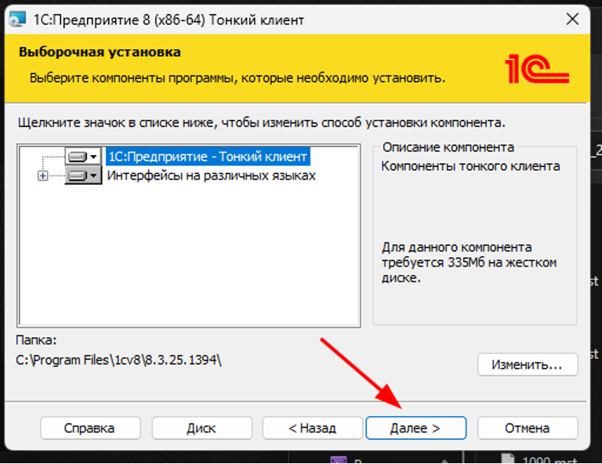Select the 1С:Предприятие - Тонкий клиент item
This screenshot has height=464, width=602.
207,156
